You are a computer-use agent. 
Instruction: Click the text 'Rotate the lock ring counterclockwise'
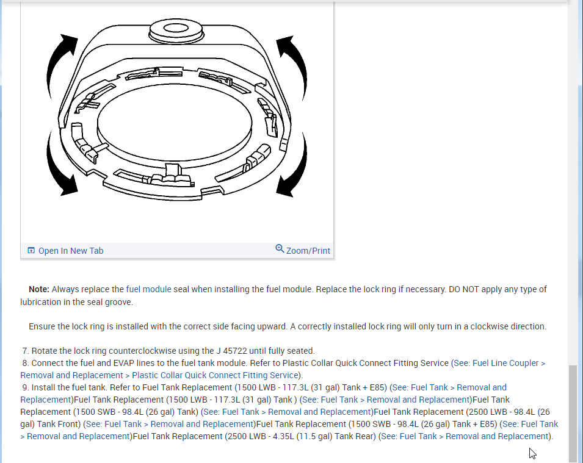pyautogui.click(x=104, y=351)
